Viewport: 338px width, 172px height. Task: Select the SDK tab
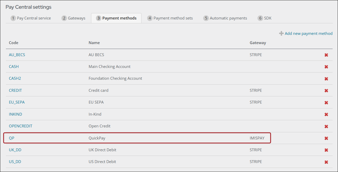[264, 18]
